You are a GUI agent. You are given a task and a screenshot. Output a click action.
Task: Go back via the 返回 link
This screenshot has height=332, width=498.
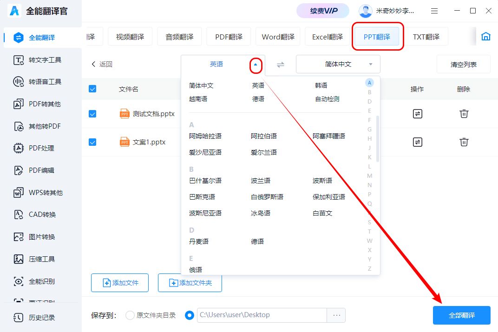click(x=102, y=64)
